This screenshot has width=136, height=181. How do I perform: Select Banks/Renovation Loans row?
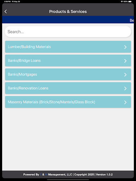point(68,88)
